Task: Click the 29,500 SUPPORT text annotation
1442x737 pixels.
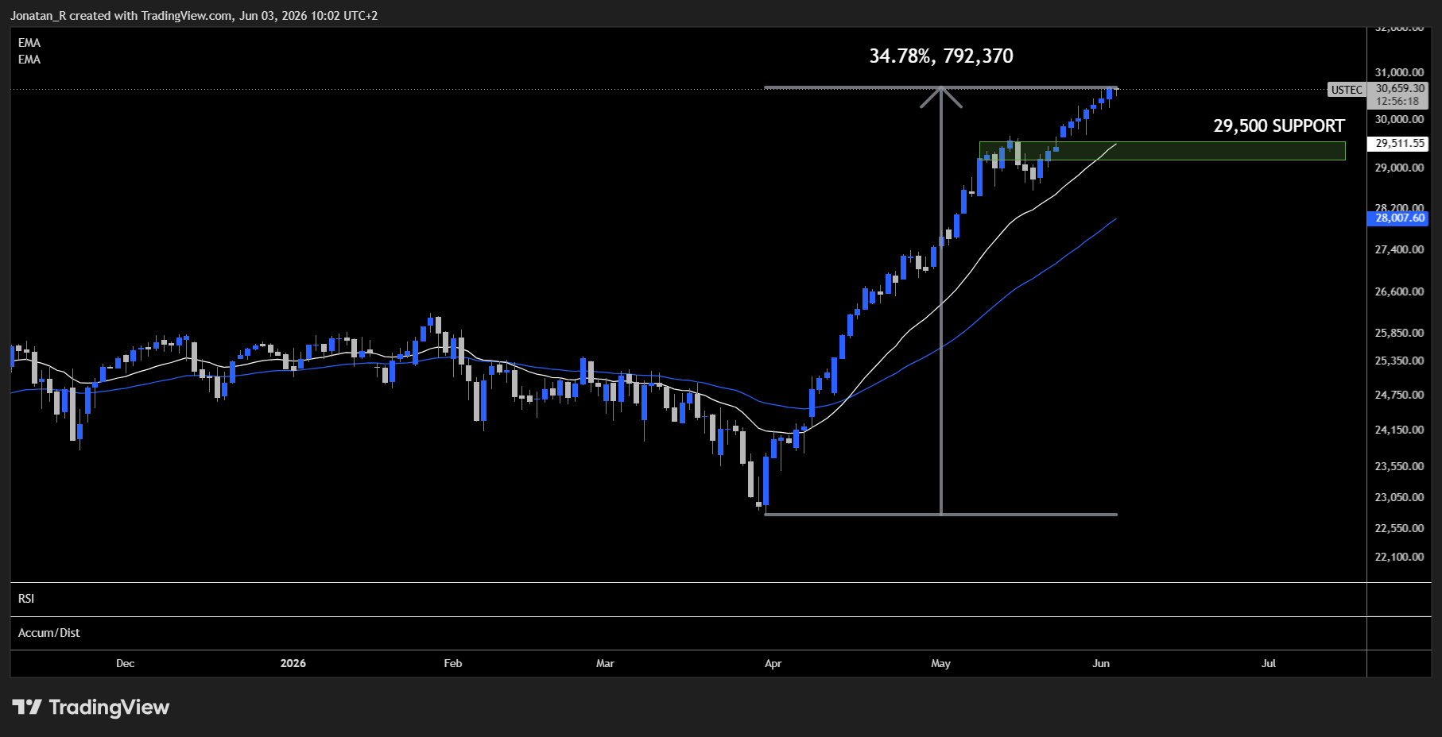Action: point(1278,125)
